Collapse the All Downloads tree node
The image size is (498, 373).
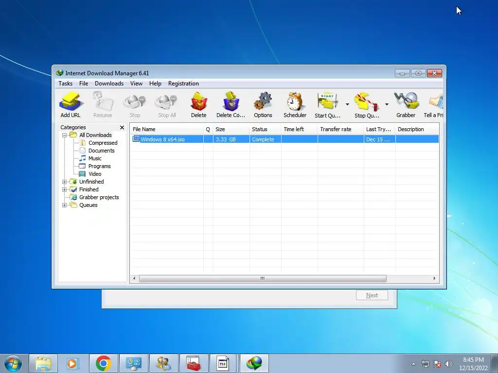pyautogui.click(x=65, y=135)
